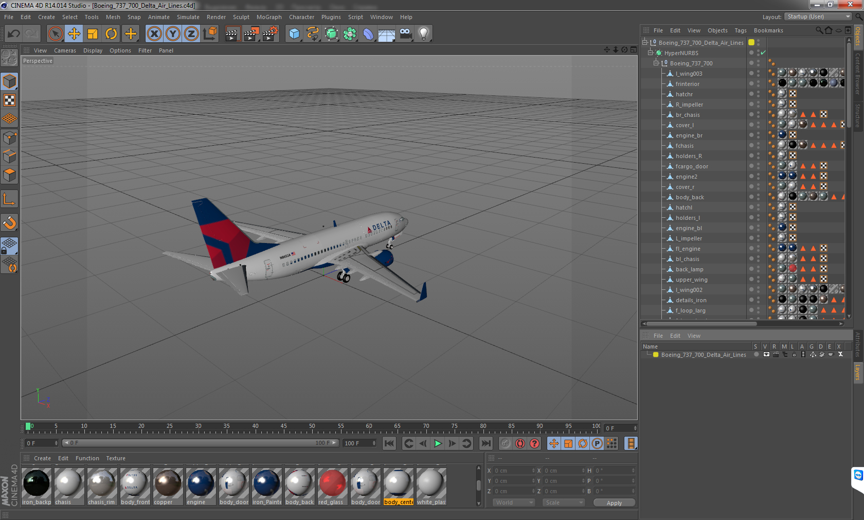Open the Window menu

click(x=381, y=17)
